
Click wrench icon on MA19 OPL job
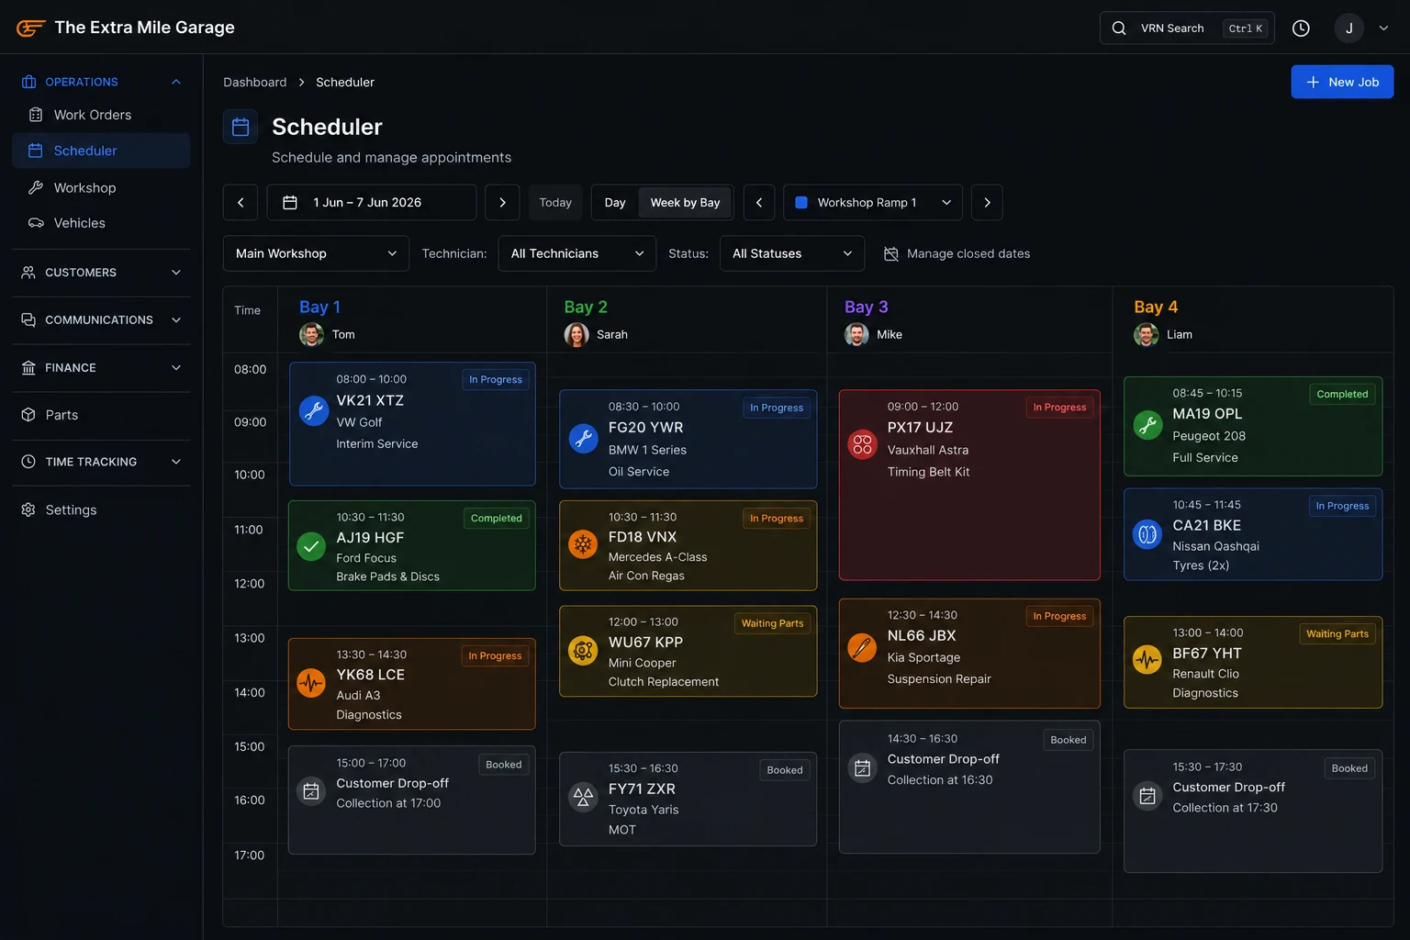pos(1147,425)
